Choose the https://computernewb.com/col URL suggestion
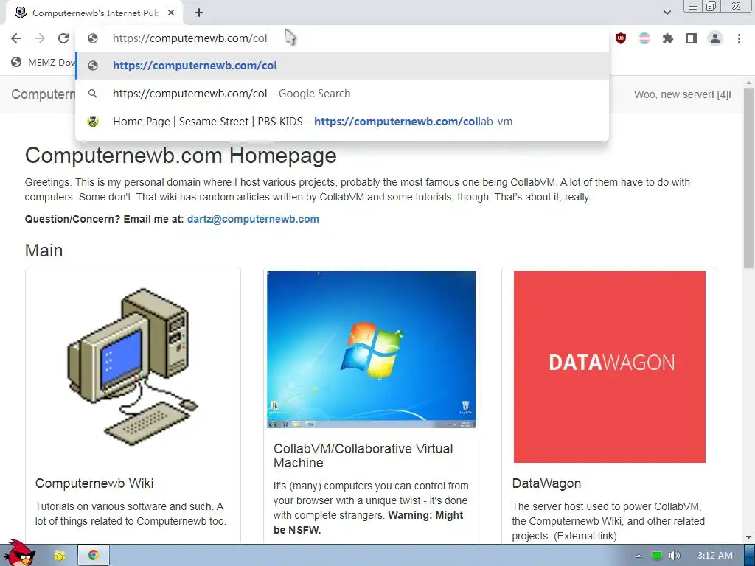The height and width of the screenshot is (566, 755). [x=342, y=66]
